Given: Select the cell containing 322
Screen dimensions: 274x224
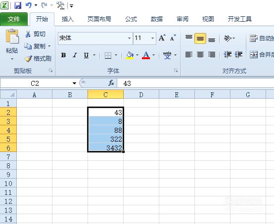Looking at the screenshot, I should pos(105,139).
